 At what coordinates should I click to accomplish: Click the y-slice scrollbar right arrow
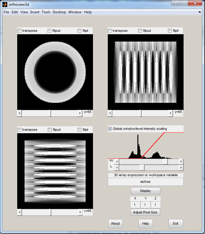point(171,113)
